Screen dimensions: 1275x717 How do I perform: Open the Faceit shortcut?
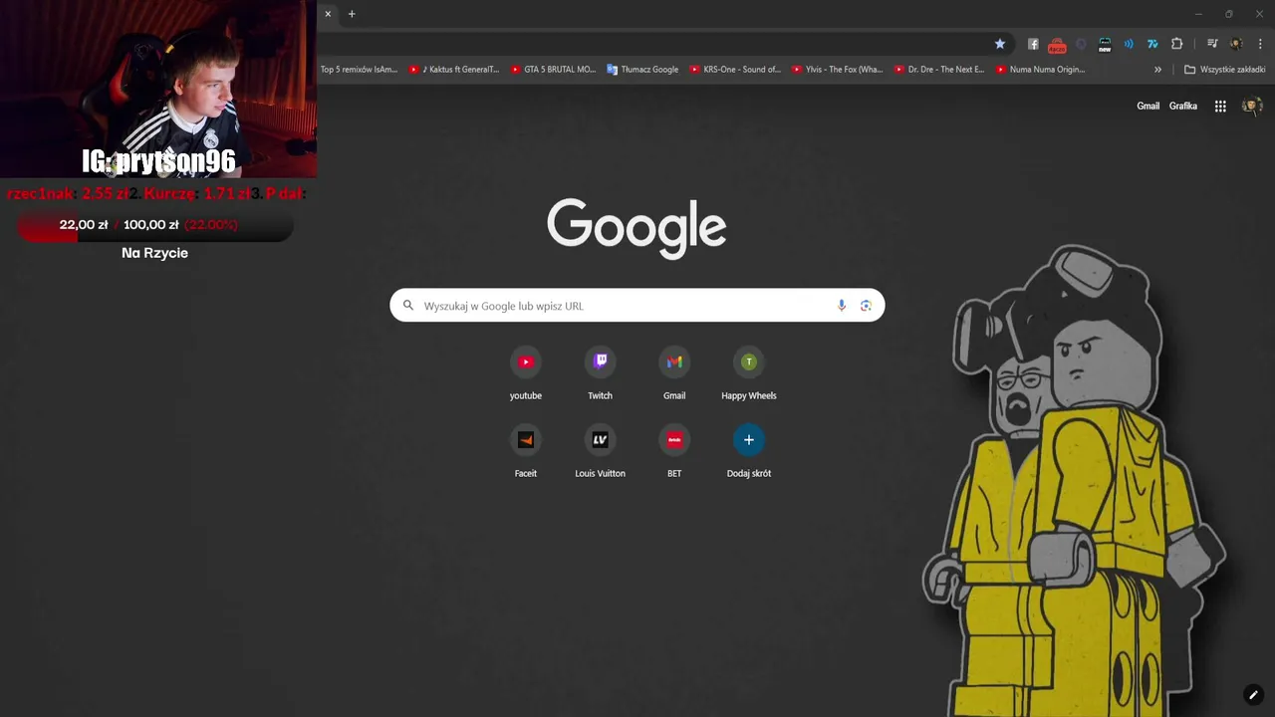point(526,451)
